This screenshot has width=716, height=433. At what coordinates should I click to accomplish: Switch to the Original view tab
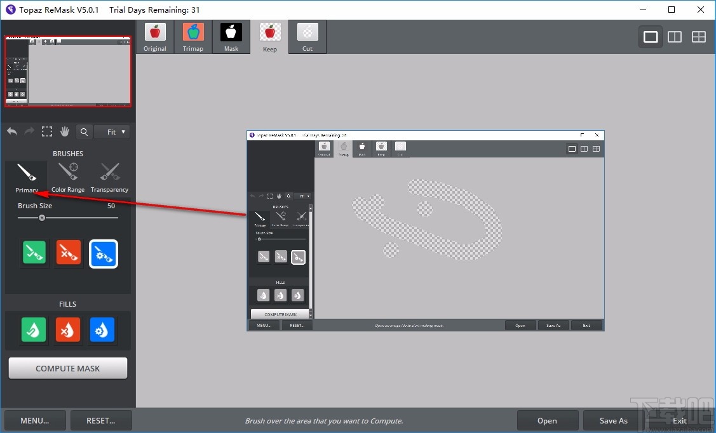(x=155, y=37)
